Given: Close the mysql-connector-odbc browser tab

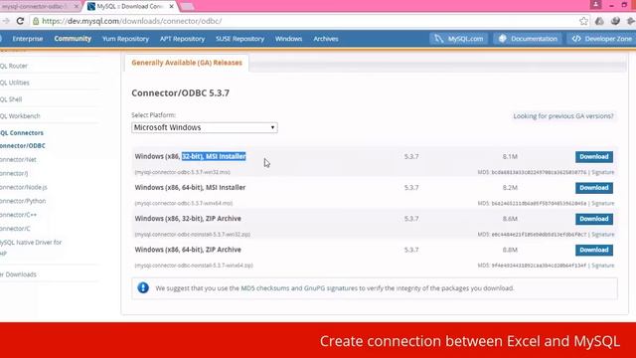Looking at the screenshot, I should (76, 7).
